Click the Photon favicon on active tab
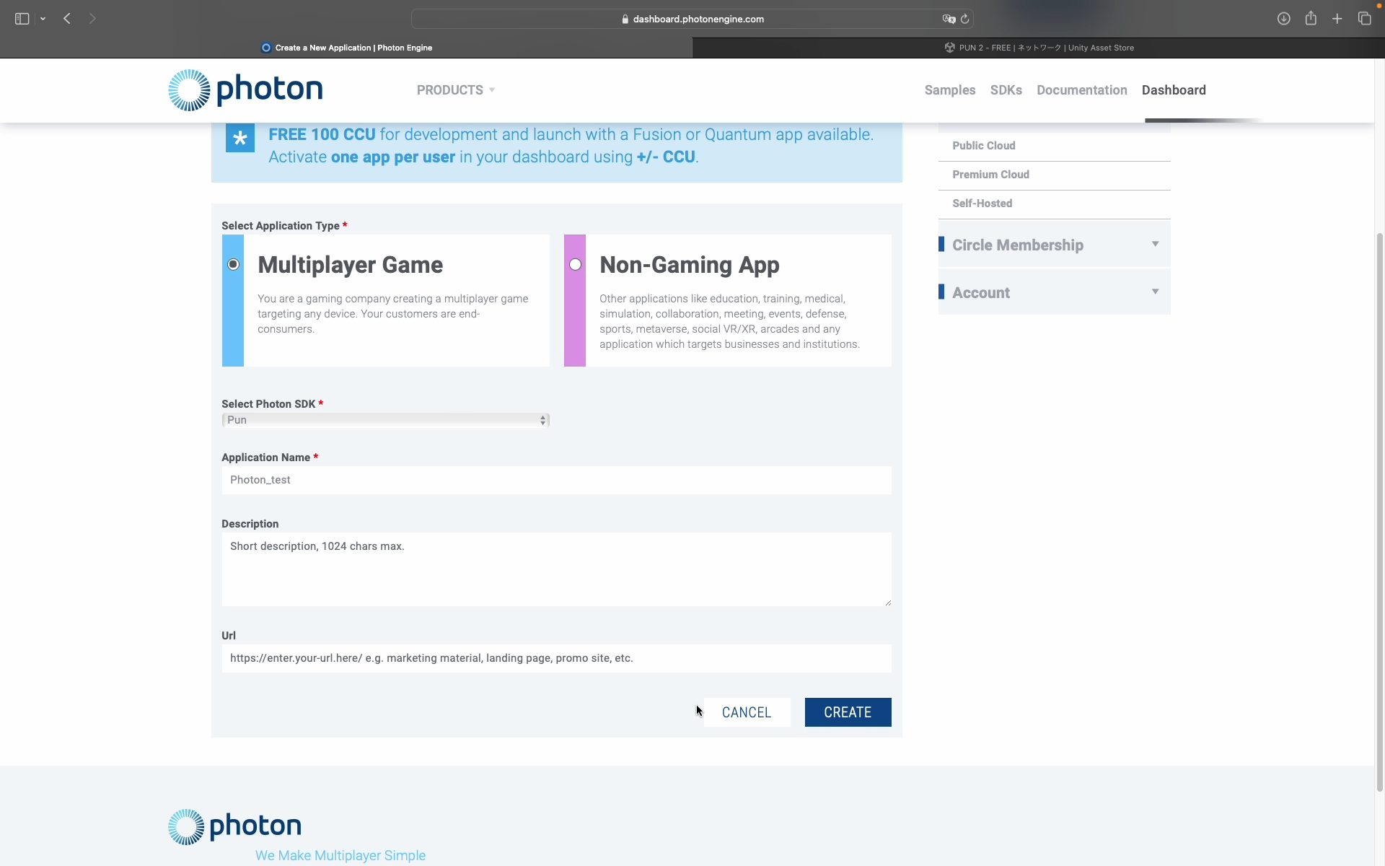Image resolution: width=1385 pixels, height=866 pixels. 266,48
